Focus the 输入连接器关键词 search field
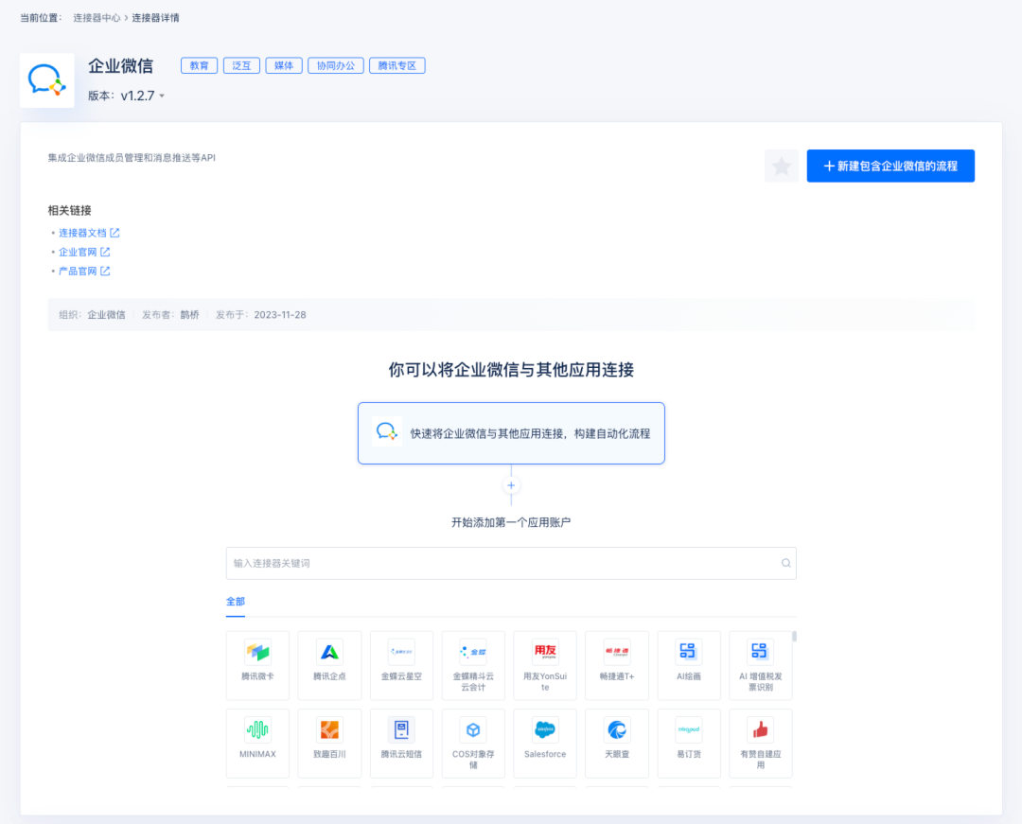This screenshot has width=1022, height=824. (511, 563)
